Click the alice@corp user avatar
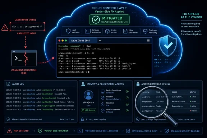 (88, 95)
